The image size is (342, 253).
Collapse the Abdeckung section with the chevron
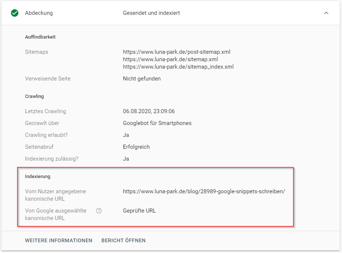326,13
